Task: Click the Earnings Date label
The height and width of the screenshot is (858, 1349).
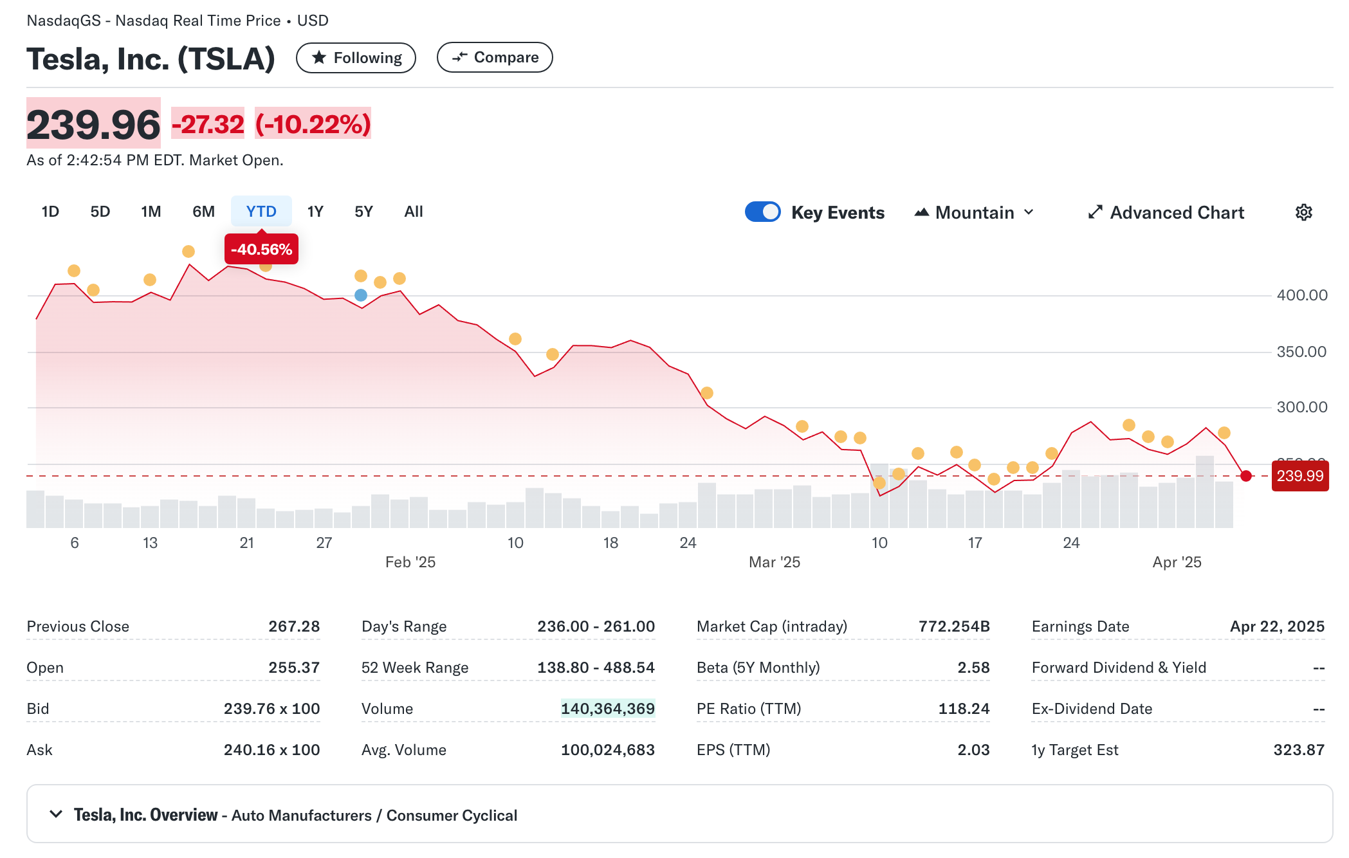Action: tap(1081, 626)
